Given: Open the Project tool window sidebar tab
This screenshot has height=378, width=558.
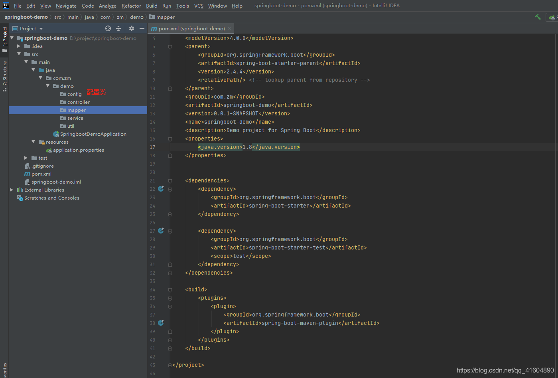Looking at the screenshot, I should pos(5,39).
